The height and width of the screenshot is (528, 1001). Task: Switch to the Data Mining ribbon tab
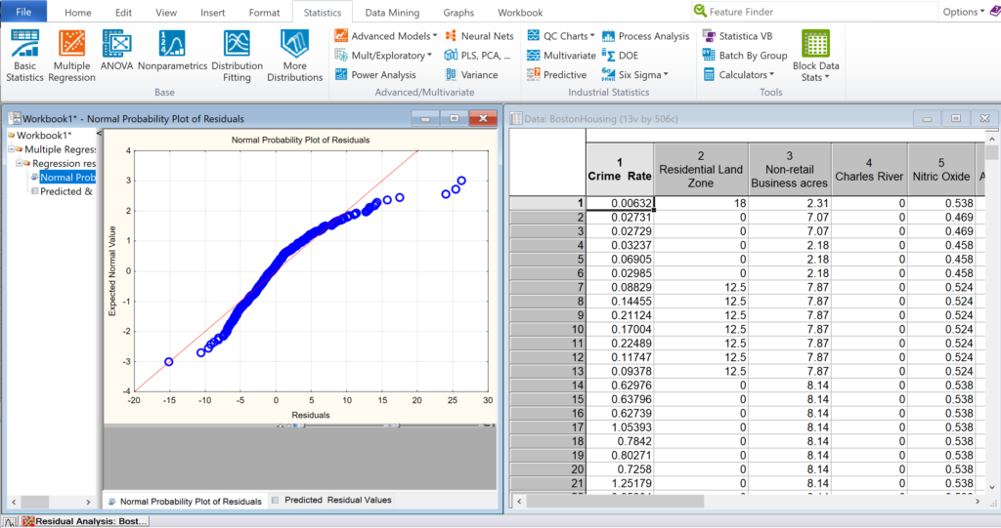[392, 12]
